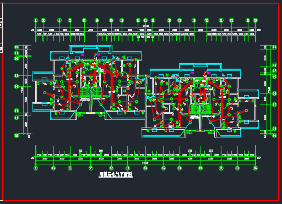Select axis bubble 2 above the plan
Image resolution: width=282 pixels, height=204 pixels.
tap(43, 20)
